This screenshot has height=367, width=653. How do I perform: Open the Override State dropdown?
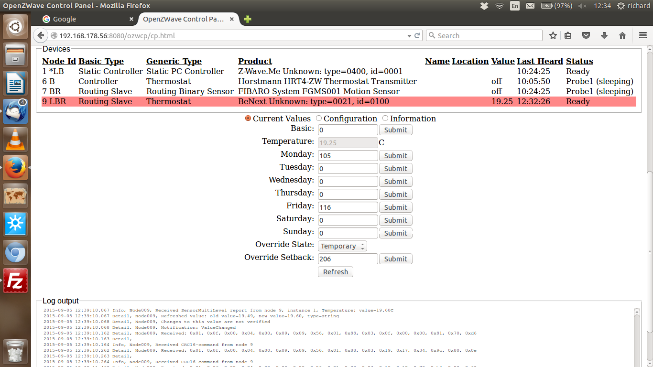[x=342, y=246]
